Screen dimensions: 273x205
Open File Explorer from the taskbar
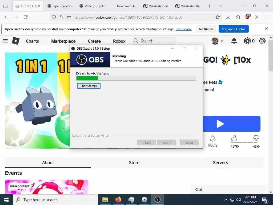(x=105, y=200)
